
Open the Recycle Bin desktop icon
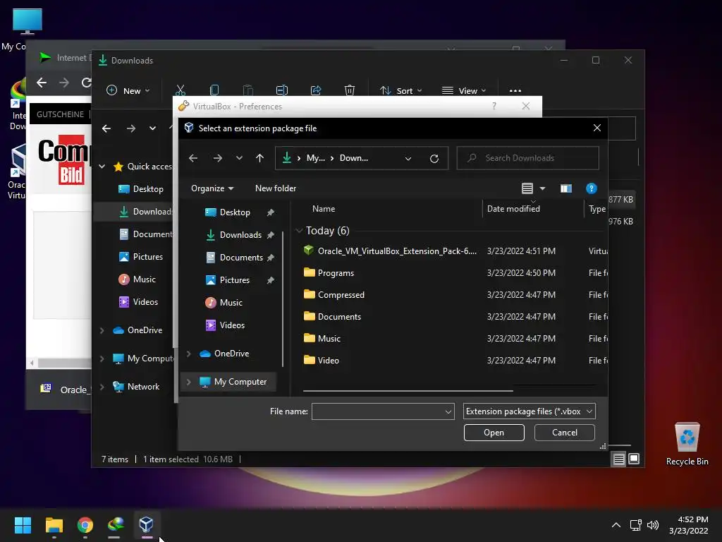pos(687,445)
